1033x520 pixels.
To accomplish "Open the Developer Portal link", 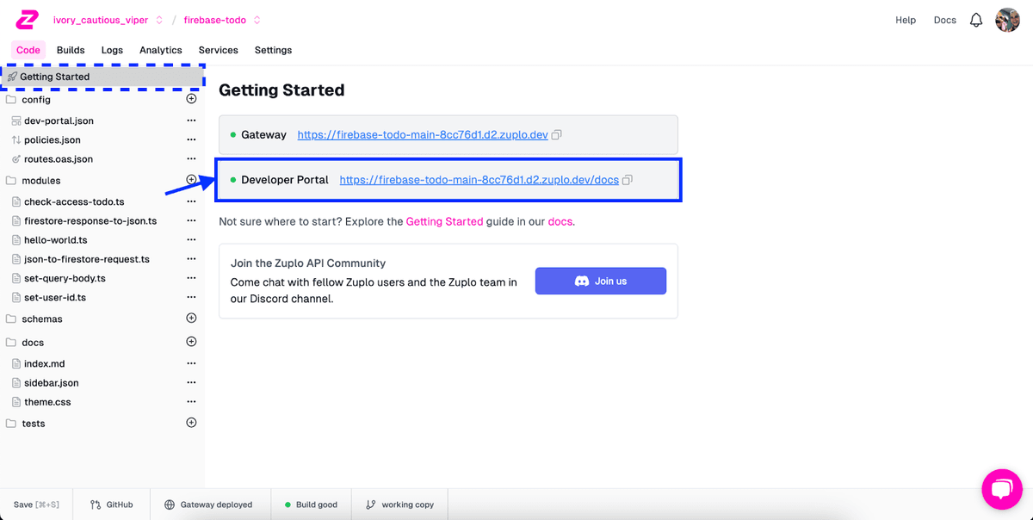I will pos(479,179).
